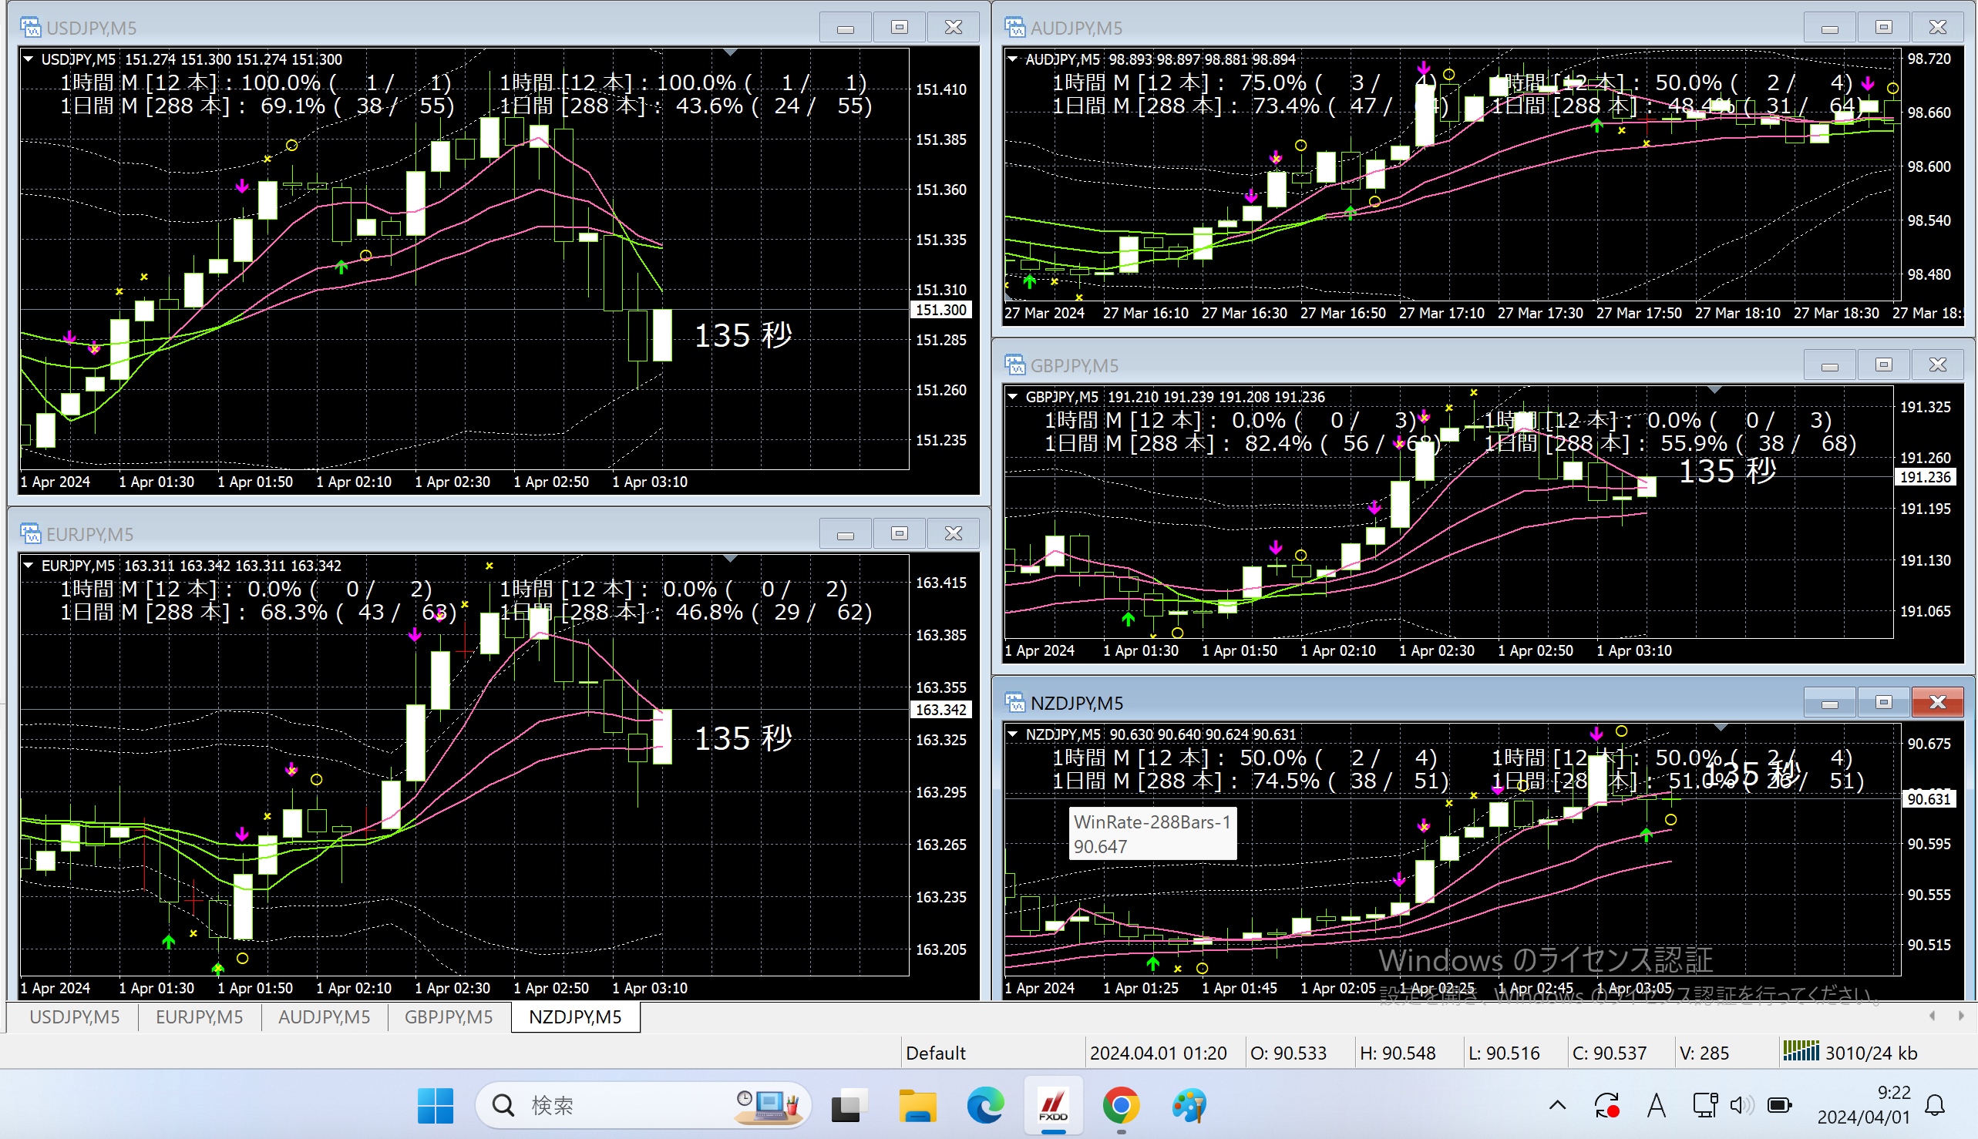Open the clock showing 9:22 2024/04/01

pos(1863,1104)
